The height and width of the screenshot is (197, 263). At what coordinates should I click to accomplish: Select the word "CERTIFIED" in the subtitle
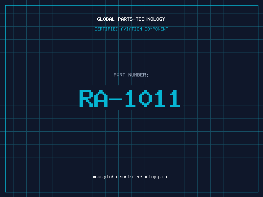click(x=106, y=29)
